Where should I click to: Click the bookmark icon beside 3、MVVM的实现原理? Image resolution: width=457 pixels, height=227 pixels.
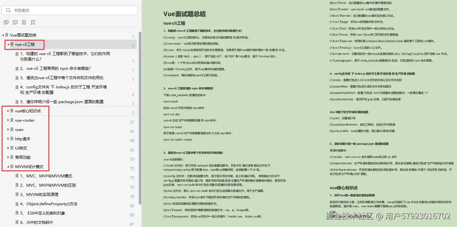17,194
